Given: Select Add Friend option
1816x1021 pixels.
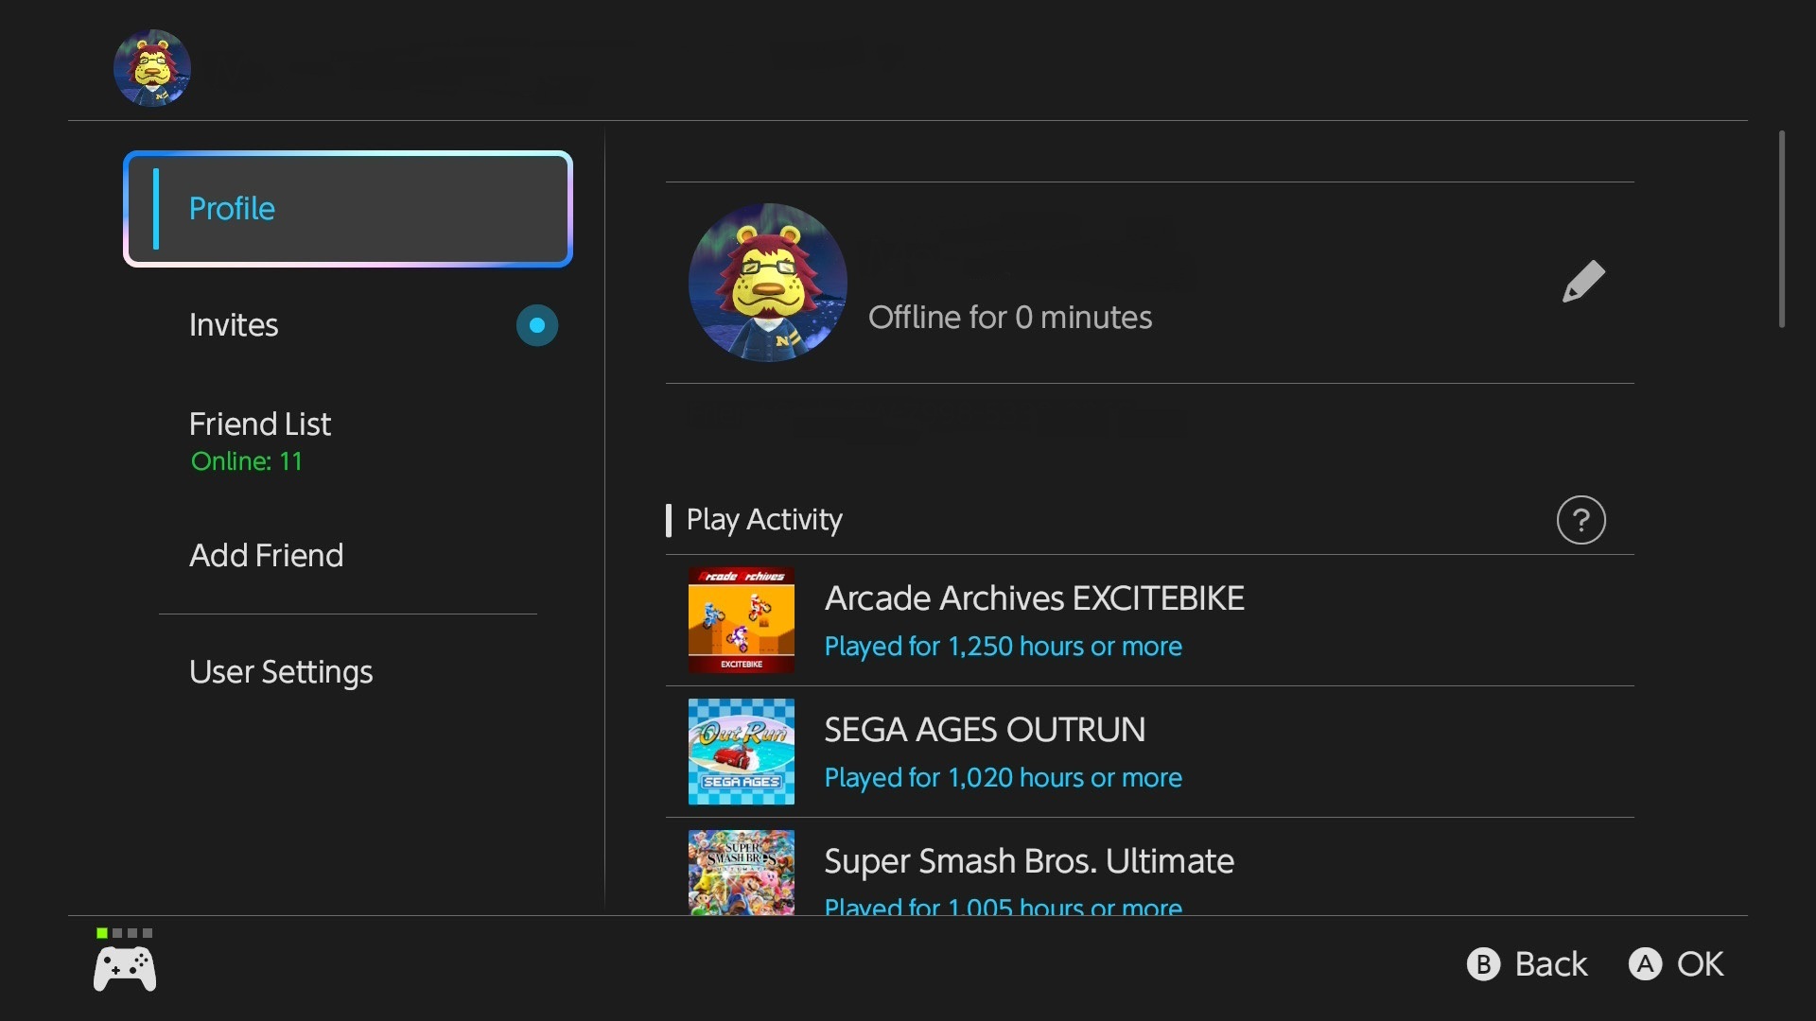Looking at the screenshot, I should click(x=266, y=555).
